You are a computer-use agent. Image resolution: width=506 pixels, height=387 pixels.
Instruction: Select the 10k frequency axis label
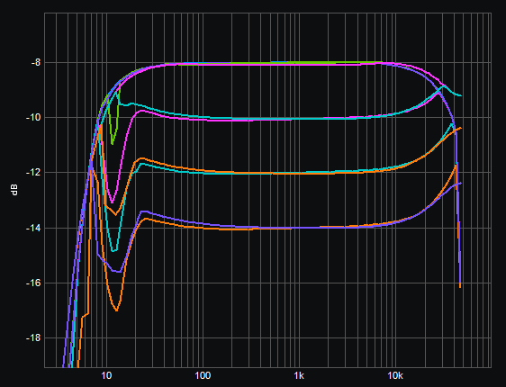point(395,375)
